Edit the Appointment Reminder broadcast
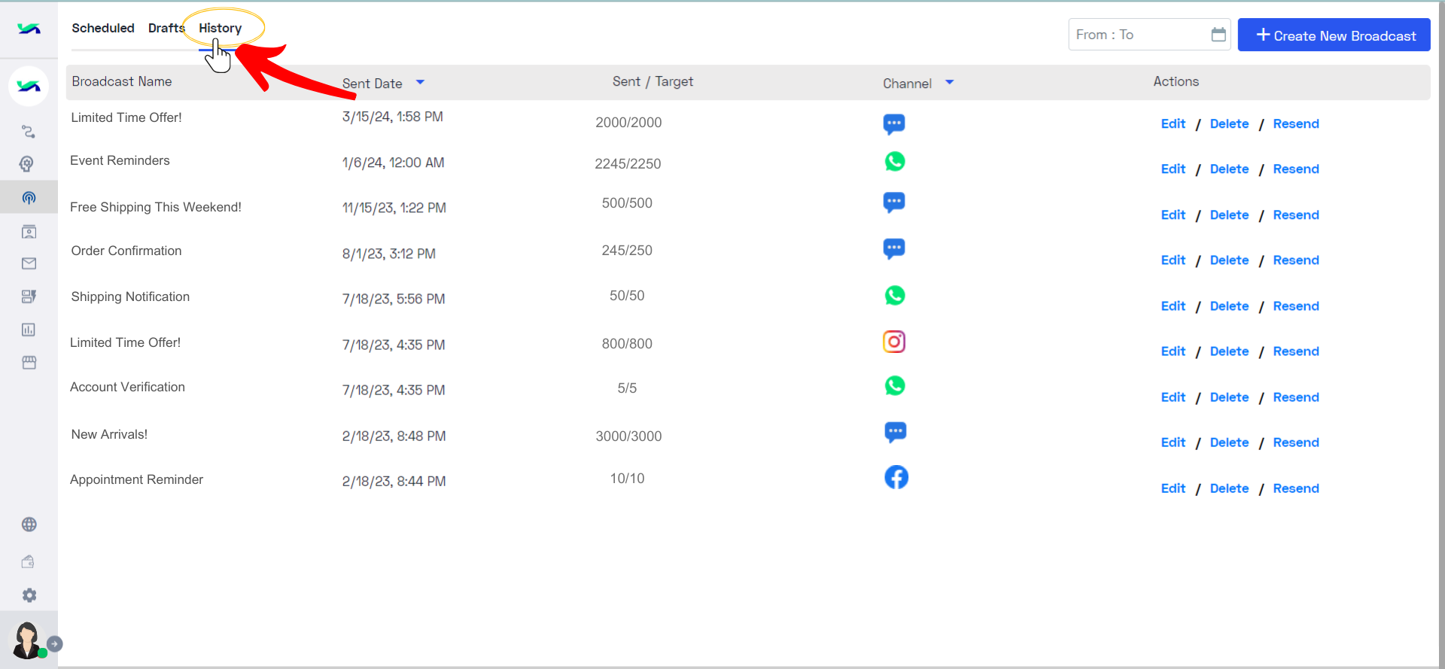 [1173, 488]
